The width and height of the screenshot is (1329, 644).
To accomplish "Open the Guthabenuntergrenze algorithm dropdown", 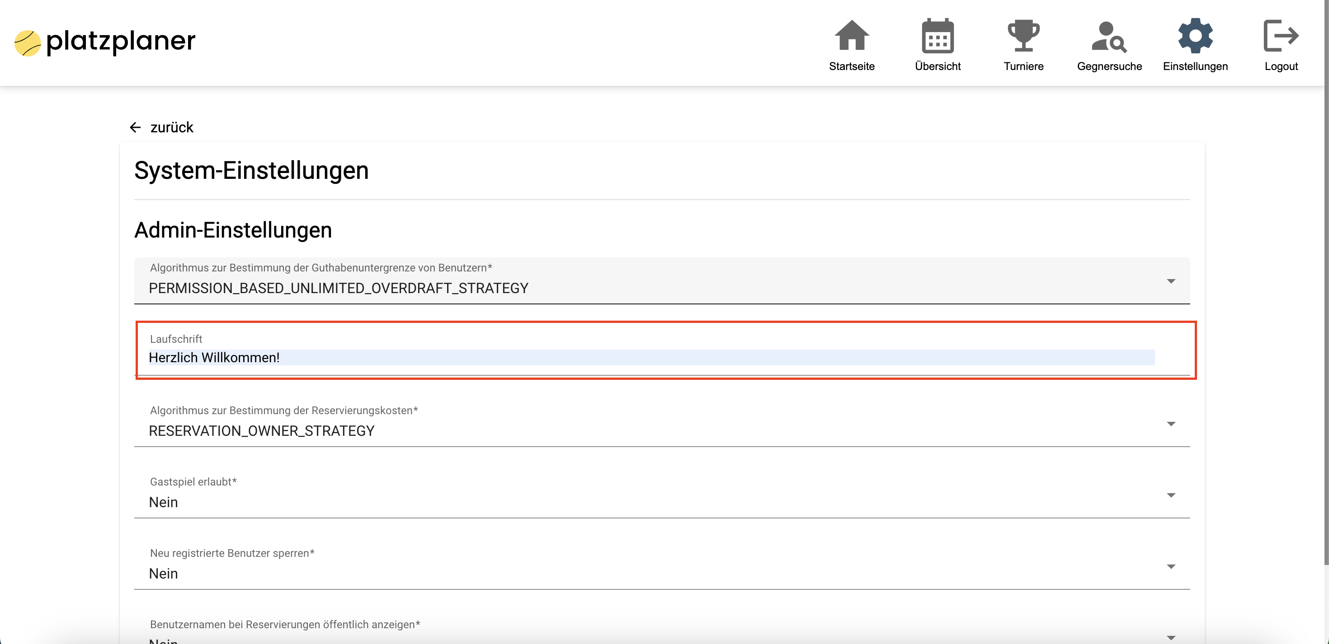I will [x=661, y=280].
